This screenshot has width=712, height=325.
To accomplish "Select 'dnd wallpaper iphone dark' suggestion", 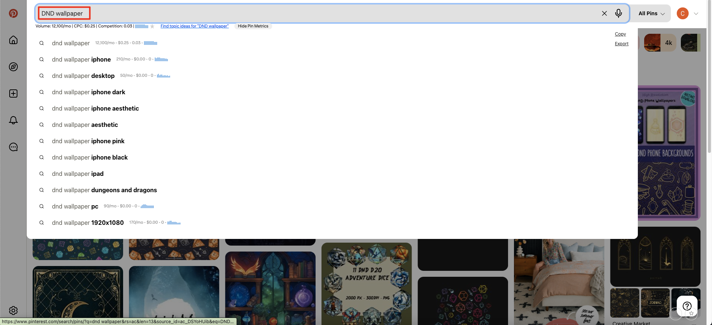I will point(89,92).
